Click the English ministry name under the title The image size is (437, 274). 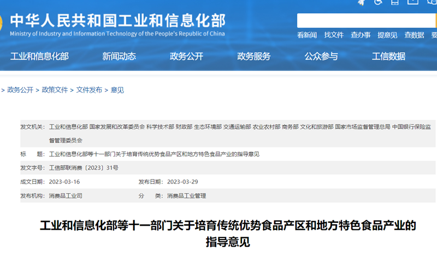[x=117, y=34]
